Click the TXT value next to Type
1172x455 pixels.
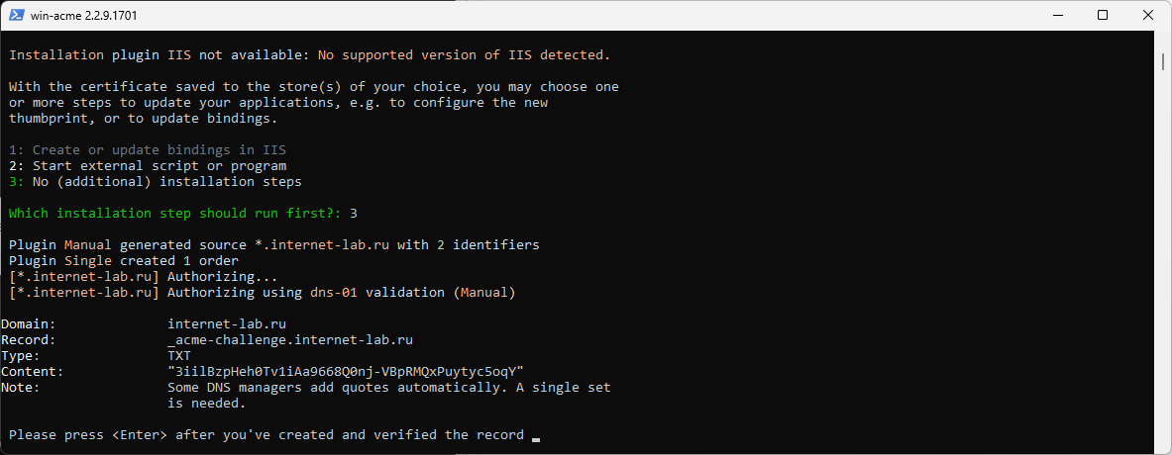click(x=179, y=356)
